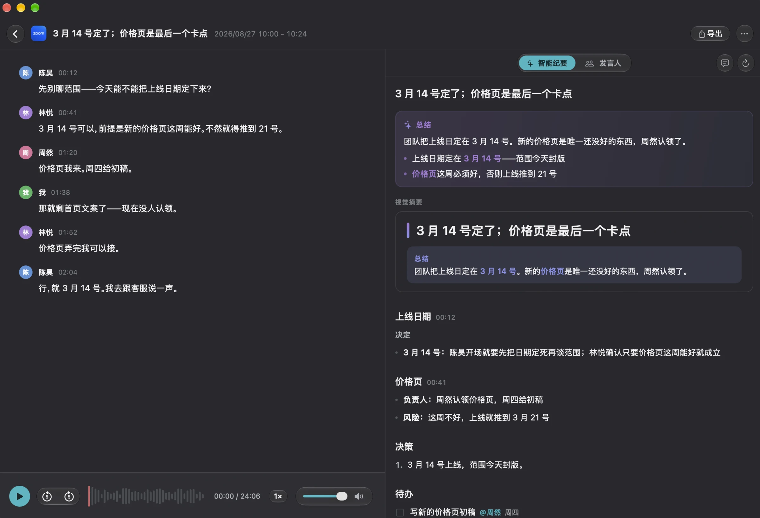Screen dimensions: 760x518
Task: Click the @周然 mention in to-do
Action: pos(490,512)
